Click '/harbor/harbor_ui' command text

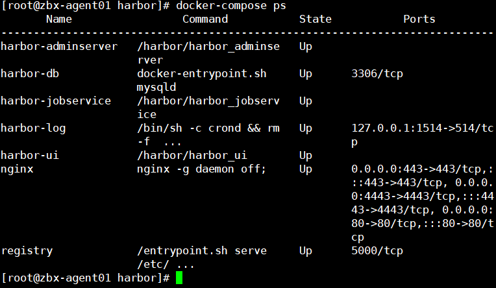tap(192, 155)
